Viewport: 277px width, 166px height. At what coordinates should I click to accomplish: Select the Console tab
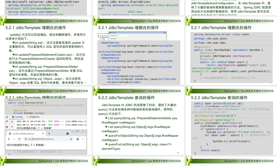click(18, 117)
